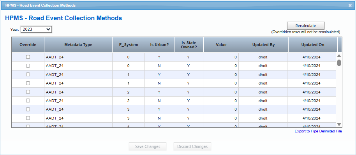The image size is (356, 155).
Task: Click Value cell of F_System 3 urban N row
Action: click(x=221, y=118)
